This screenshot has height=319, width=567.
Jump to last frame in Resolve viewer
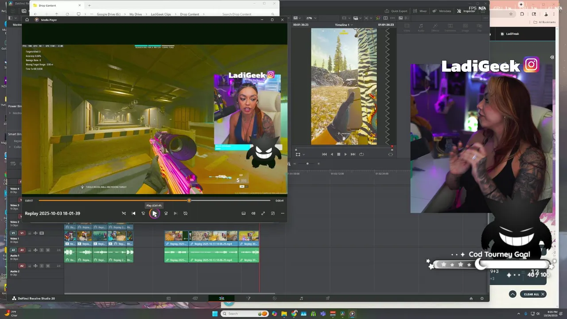353,154
